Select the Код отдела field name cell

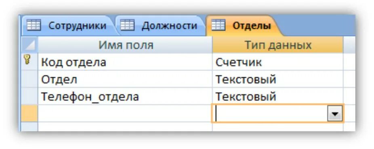click(x=125, y=62)
